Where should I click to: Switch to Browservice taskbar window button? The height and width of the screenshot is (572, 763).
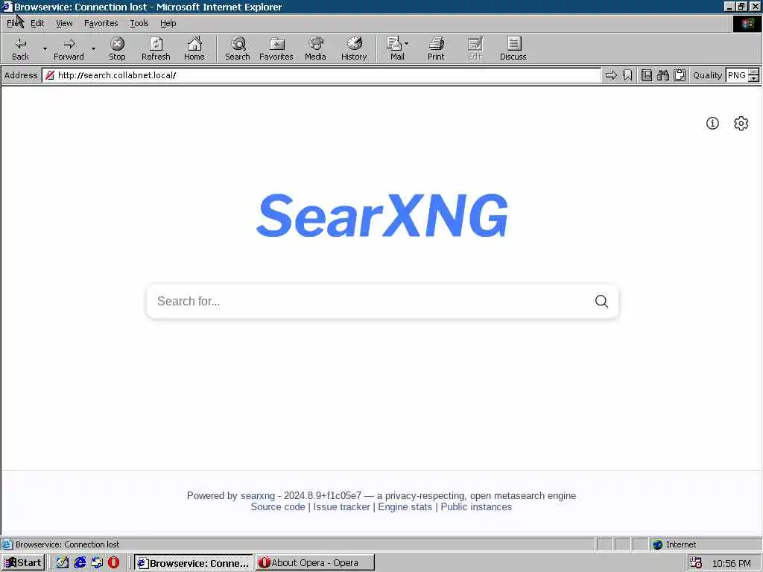click(193, 563)
